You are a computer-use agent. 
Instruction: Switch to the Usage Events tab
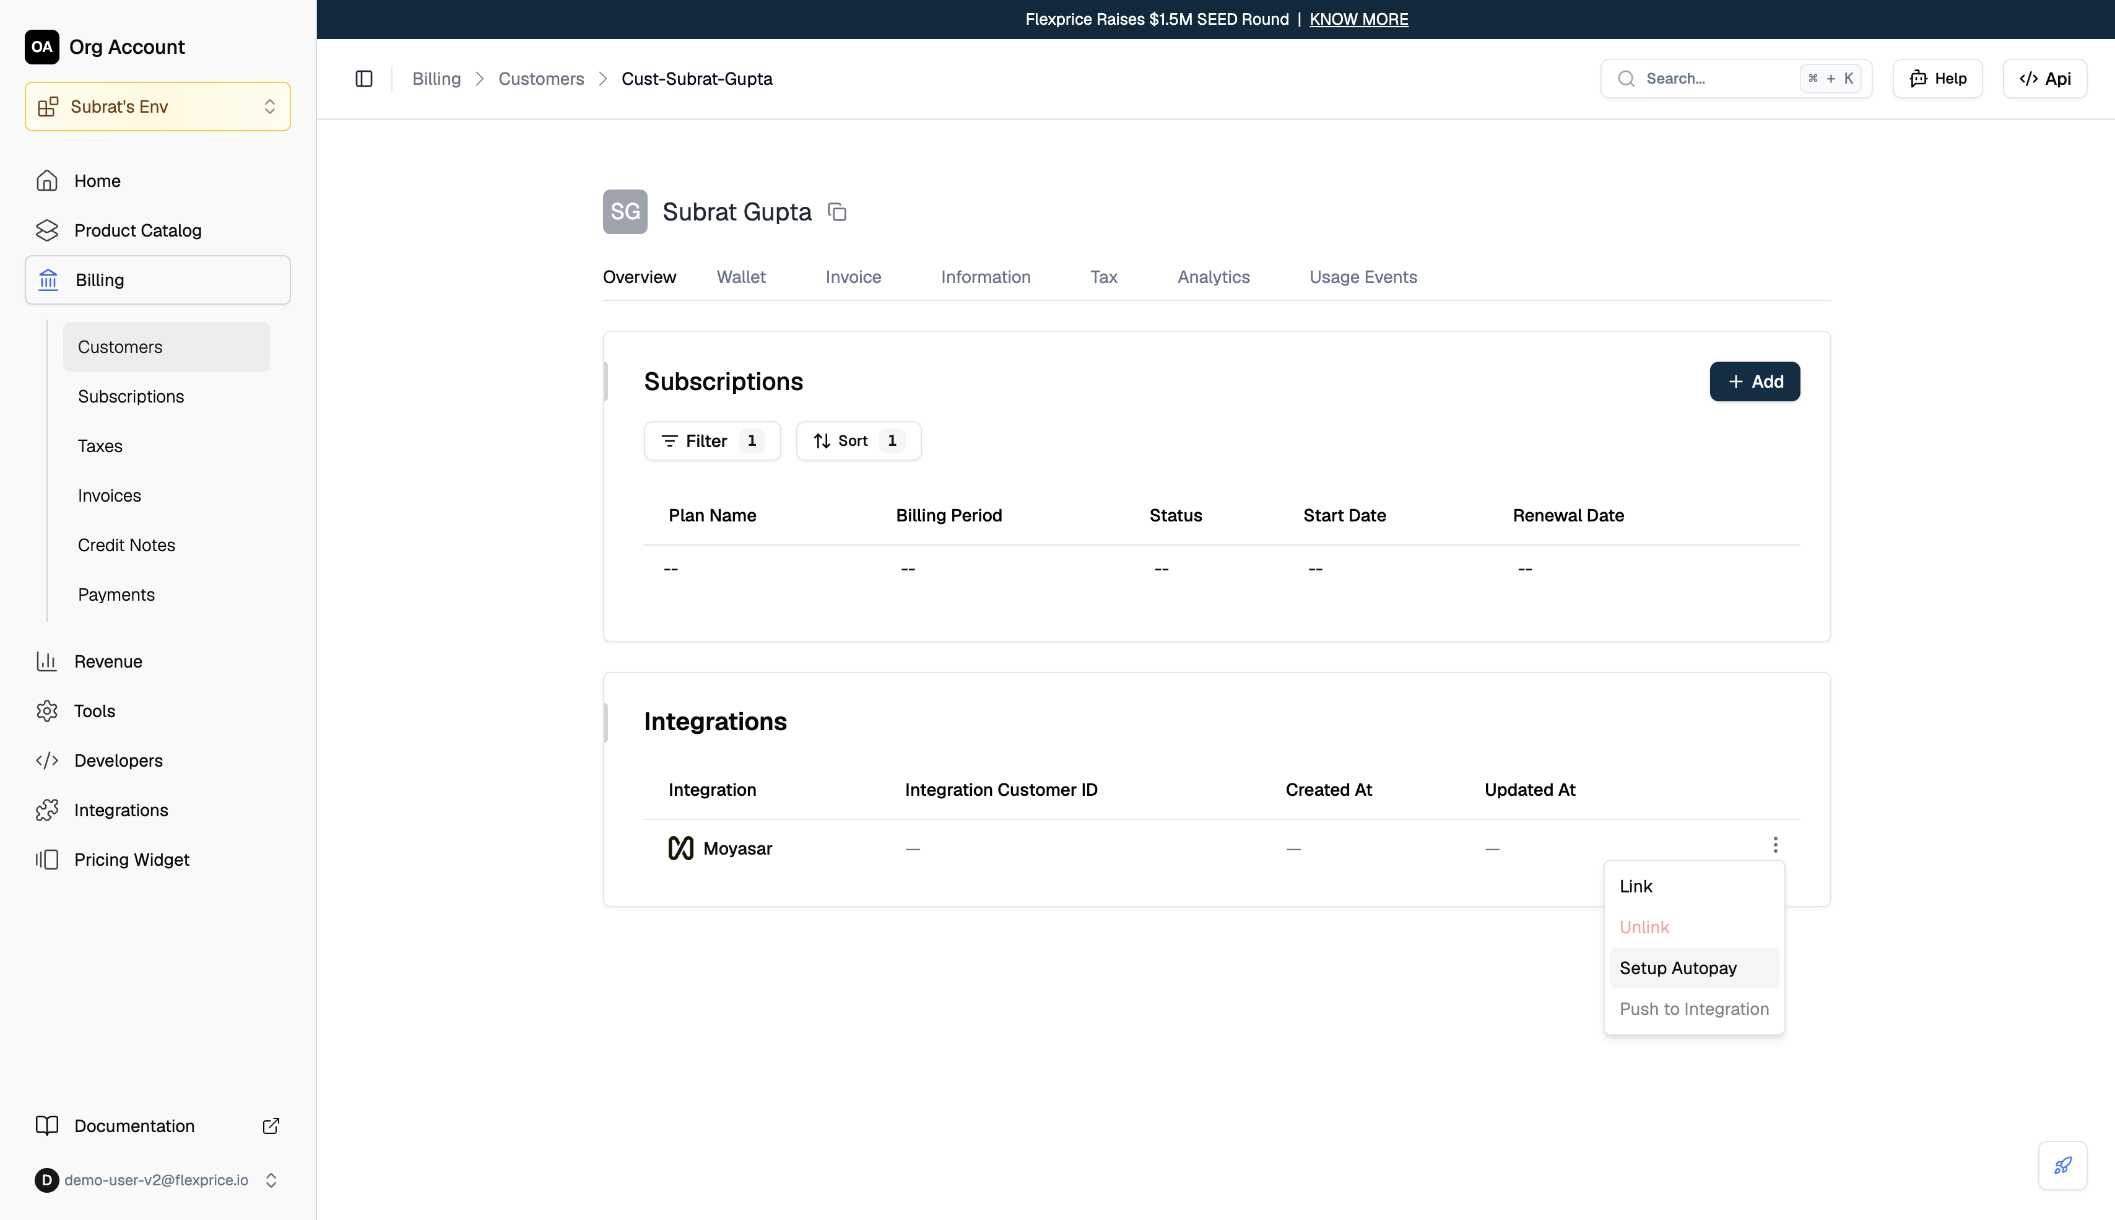tap(1363, 277)
